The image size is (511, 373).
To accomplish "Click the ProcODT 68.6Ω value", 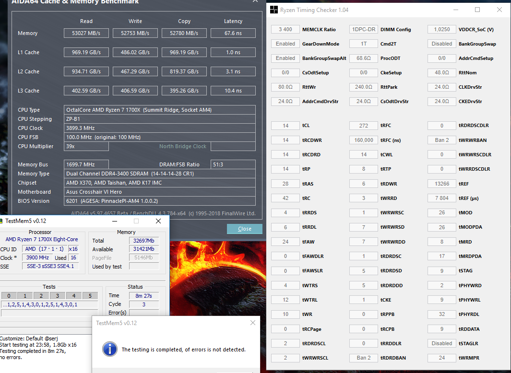I will tap(364, 58).
